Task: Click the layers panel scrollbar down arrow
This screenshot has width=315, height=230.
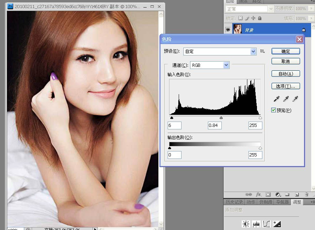Action: (x=313, y=188)
